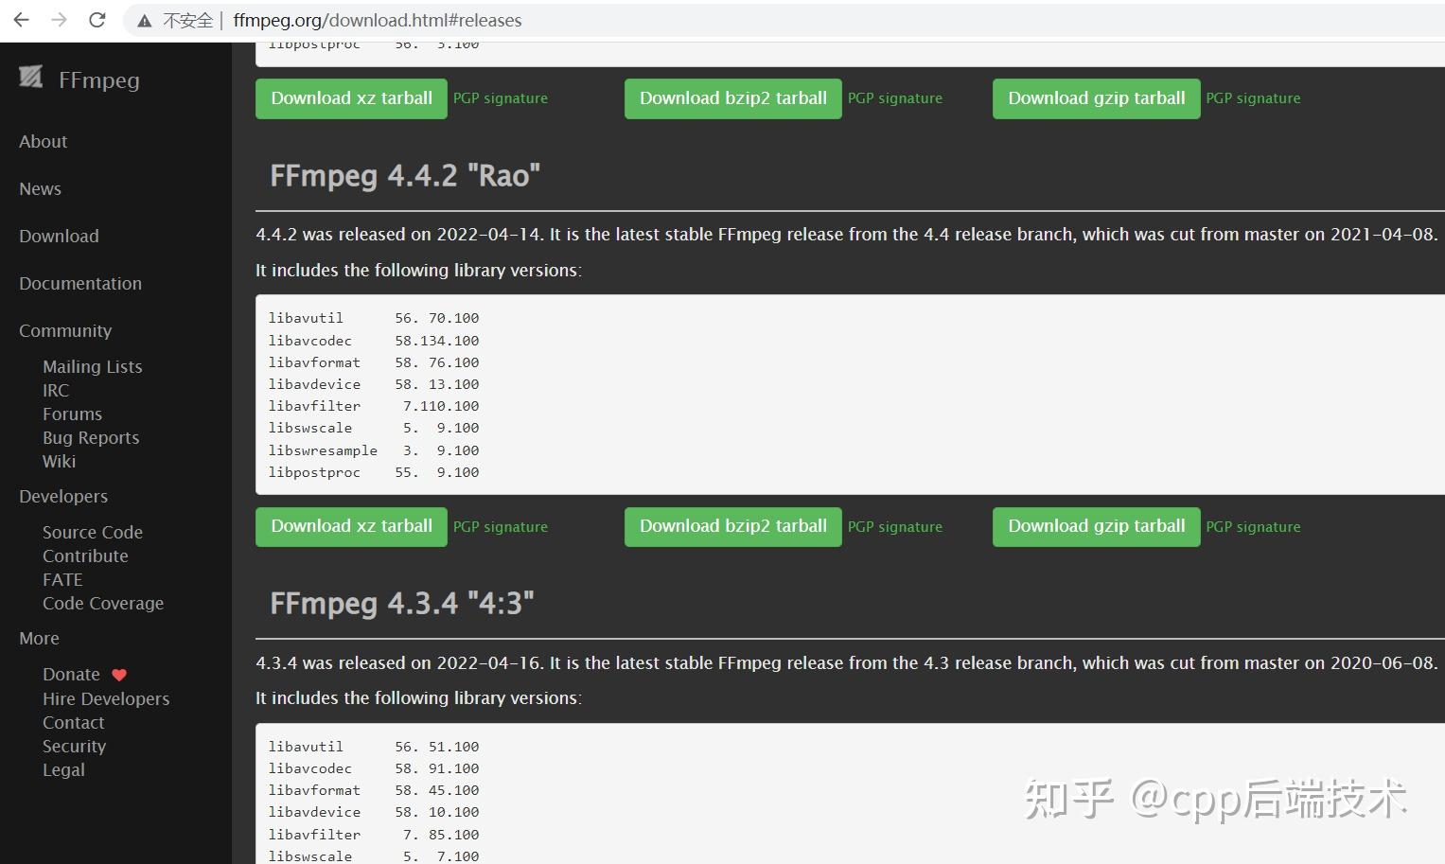Screen dimensions: 1445x864
Task: Click the heart icon next to Donate
Action: (x=118, y=674)
